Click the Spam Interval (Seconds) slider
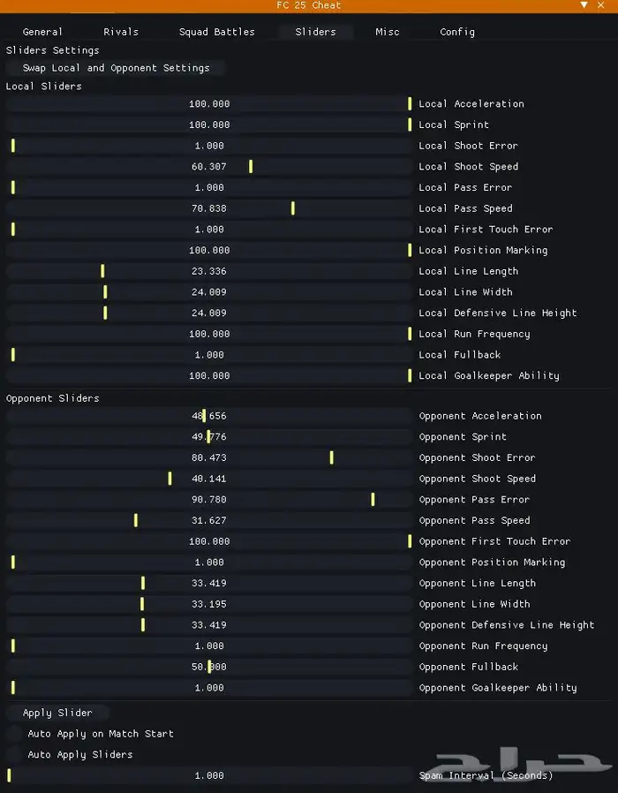The width and height of the screenshot is (618, 793). [x=208, y=776]
